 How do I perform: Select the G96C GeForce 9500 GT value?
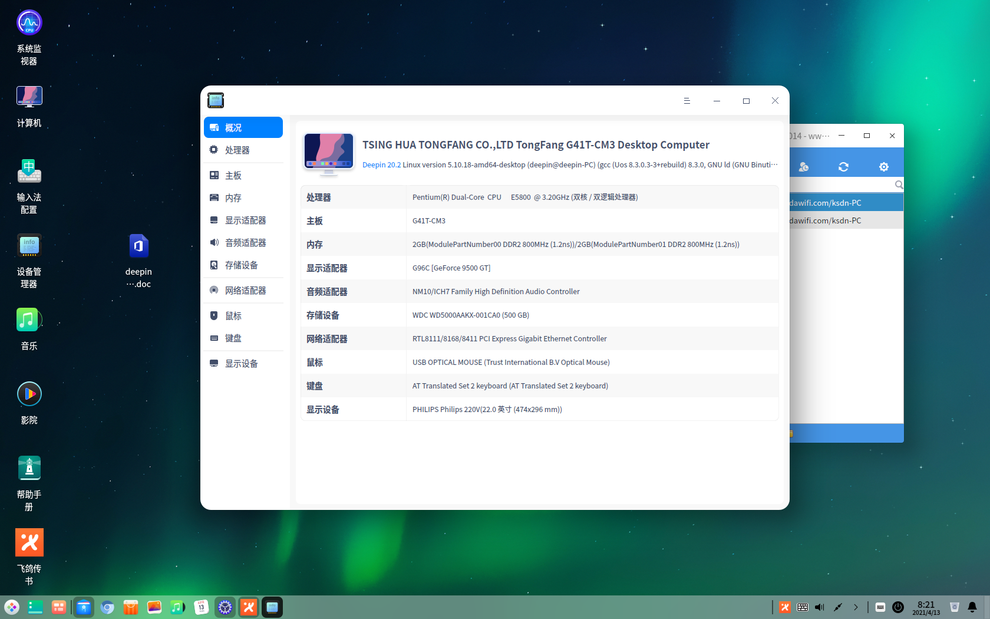[451, 268]
